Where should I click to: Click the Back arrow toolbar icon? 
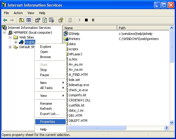[x=5, y=20]
